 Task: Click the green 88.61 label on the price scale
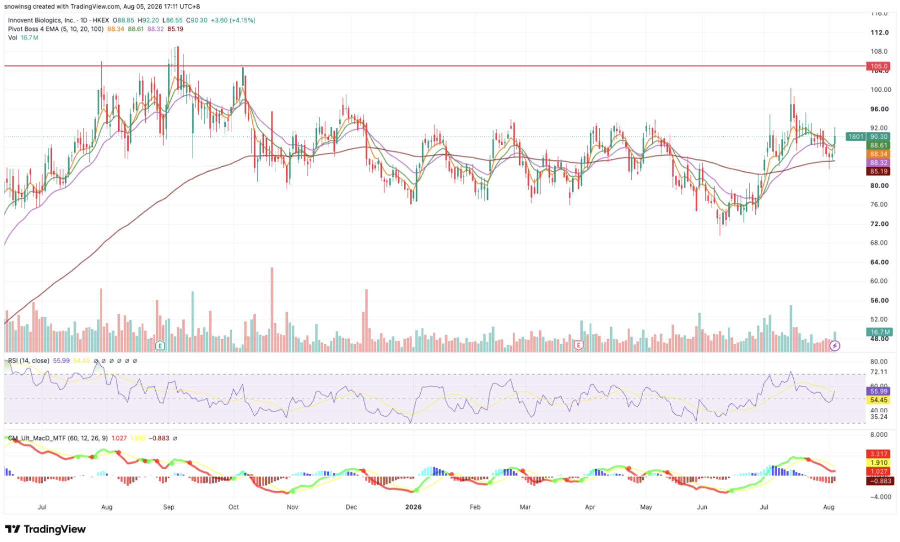coord(878,145)
